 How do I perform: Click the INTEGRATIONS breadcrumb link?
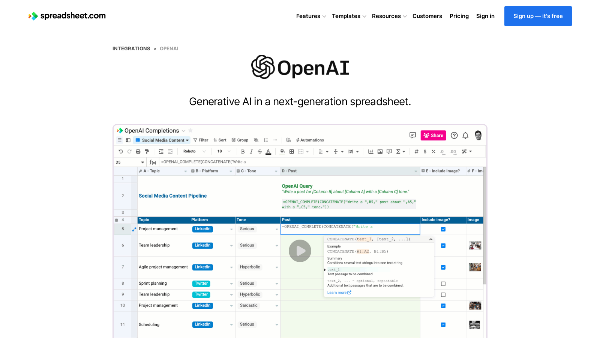[x=131, y=49]
